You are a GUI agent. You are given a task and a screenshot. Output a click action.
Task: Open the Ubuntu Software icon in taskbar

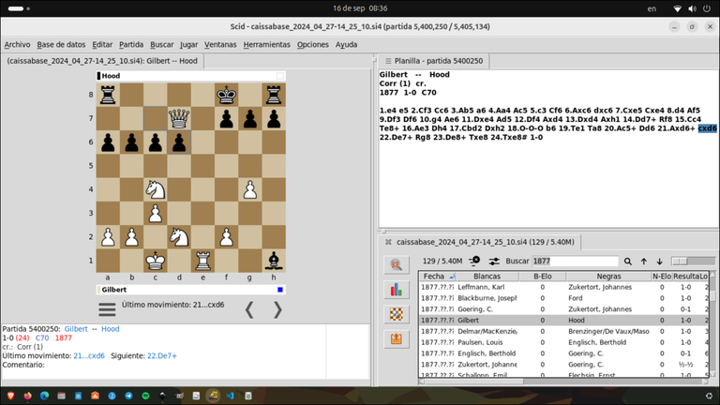95,396
